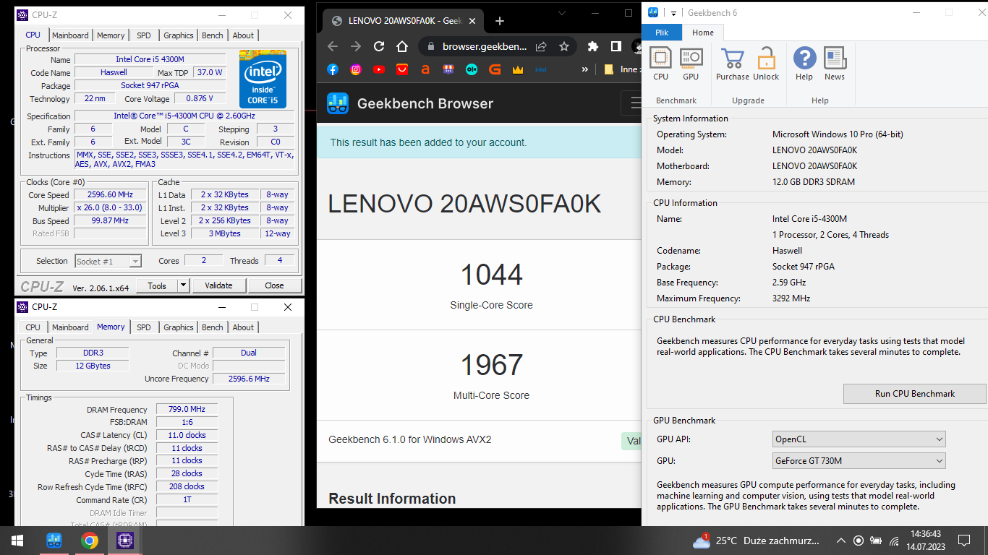Bookmark this page with the star icon
Image resolution: width=988 pixels, height=555 pixels.
coord(564,46)
